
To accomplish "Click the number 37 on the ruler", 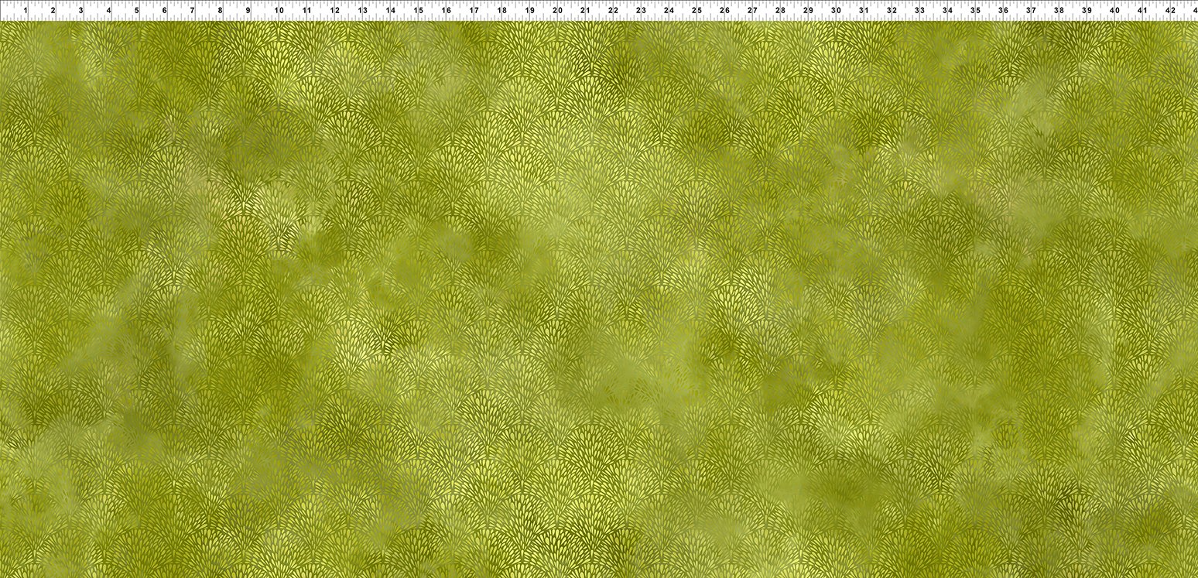I will [x=1031, y=11].
